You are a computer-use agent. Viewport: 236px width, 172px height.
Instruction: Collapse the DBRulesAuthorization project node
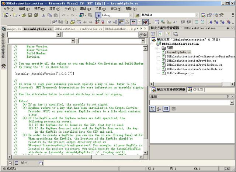point(152,44)
